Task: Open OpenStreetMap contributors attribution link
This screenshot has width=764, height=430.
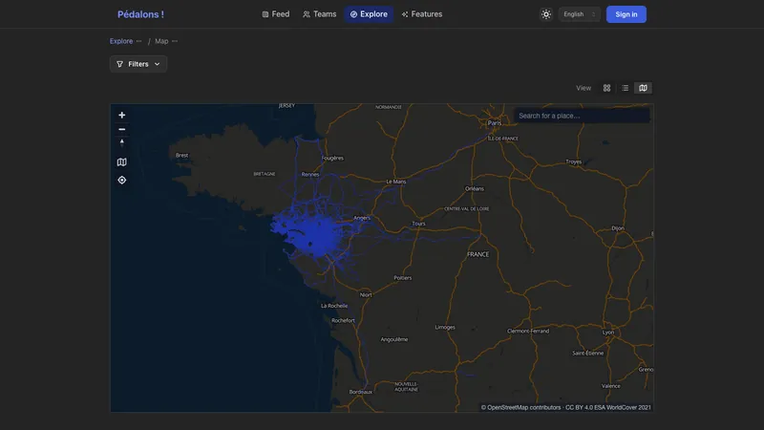Action: tap(520, 408)
